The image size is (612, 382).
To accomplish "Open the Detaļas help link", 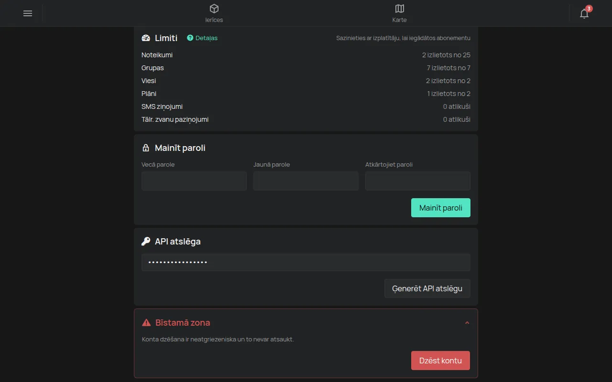I will coord(202,38).
